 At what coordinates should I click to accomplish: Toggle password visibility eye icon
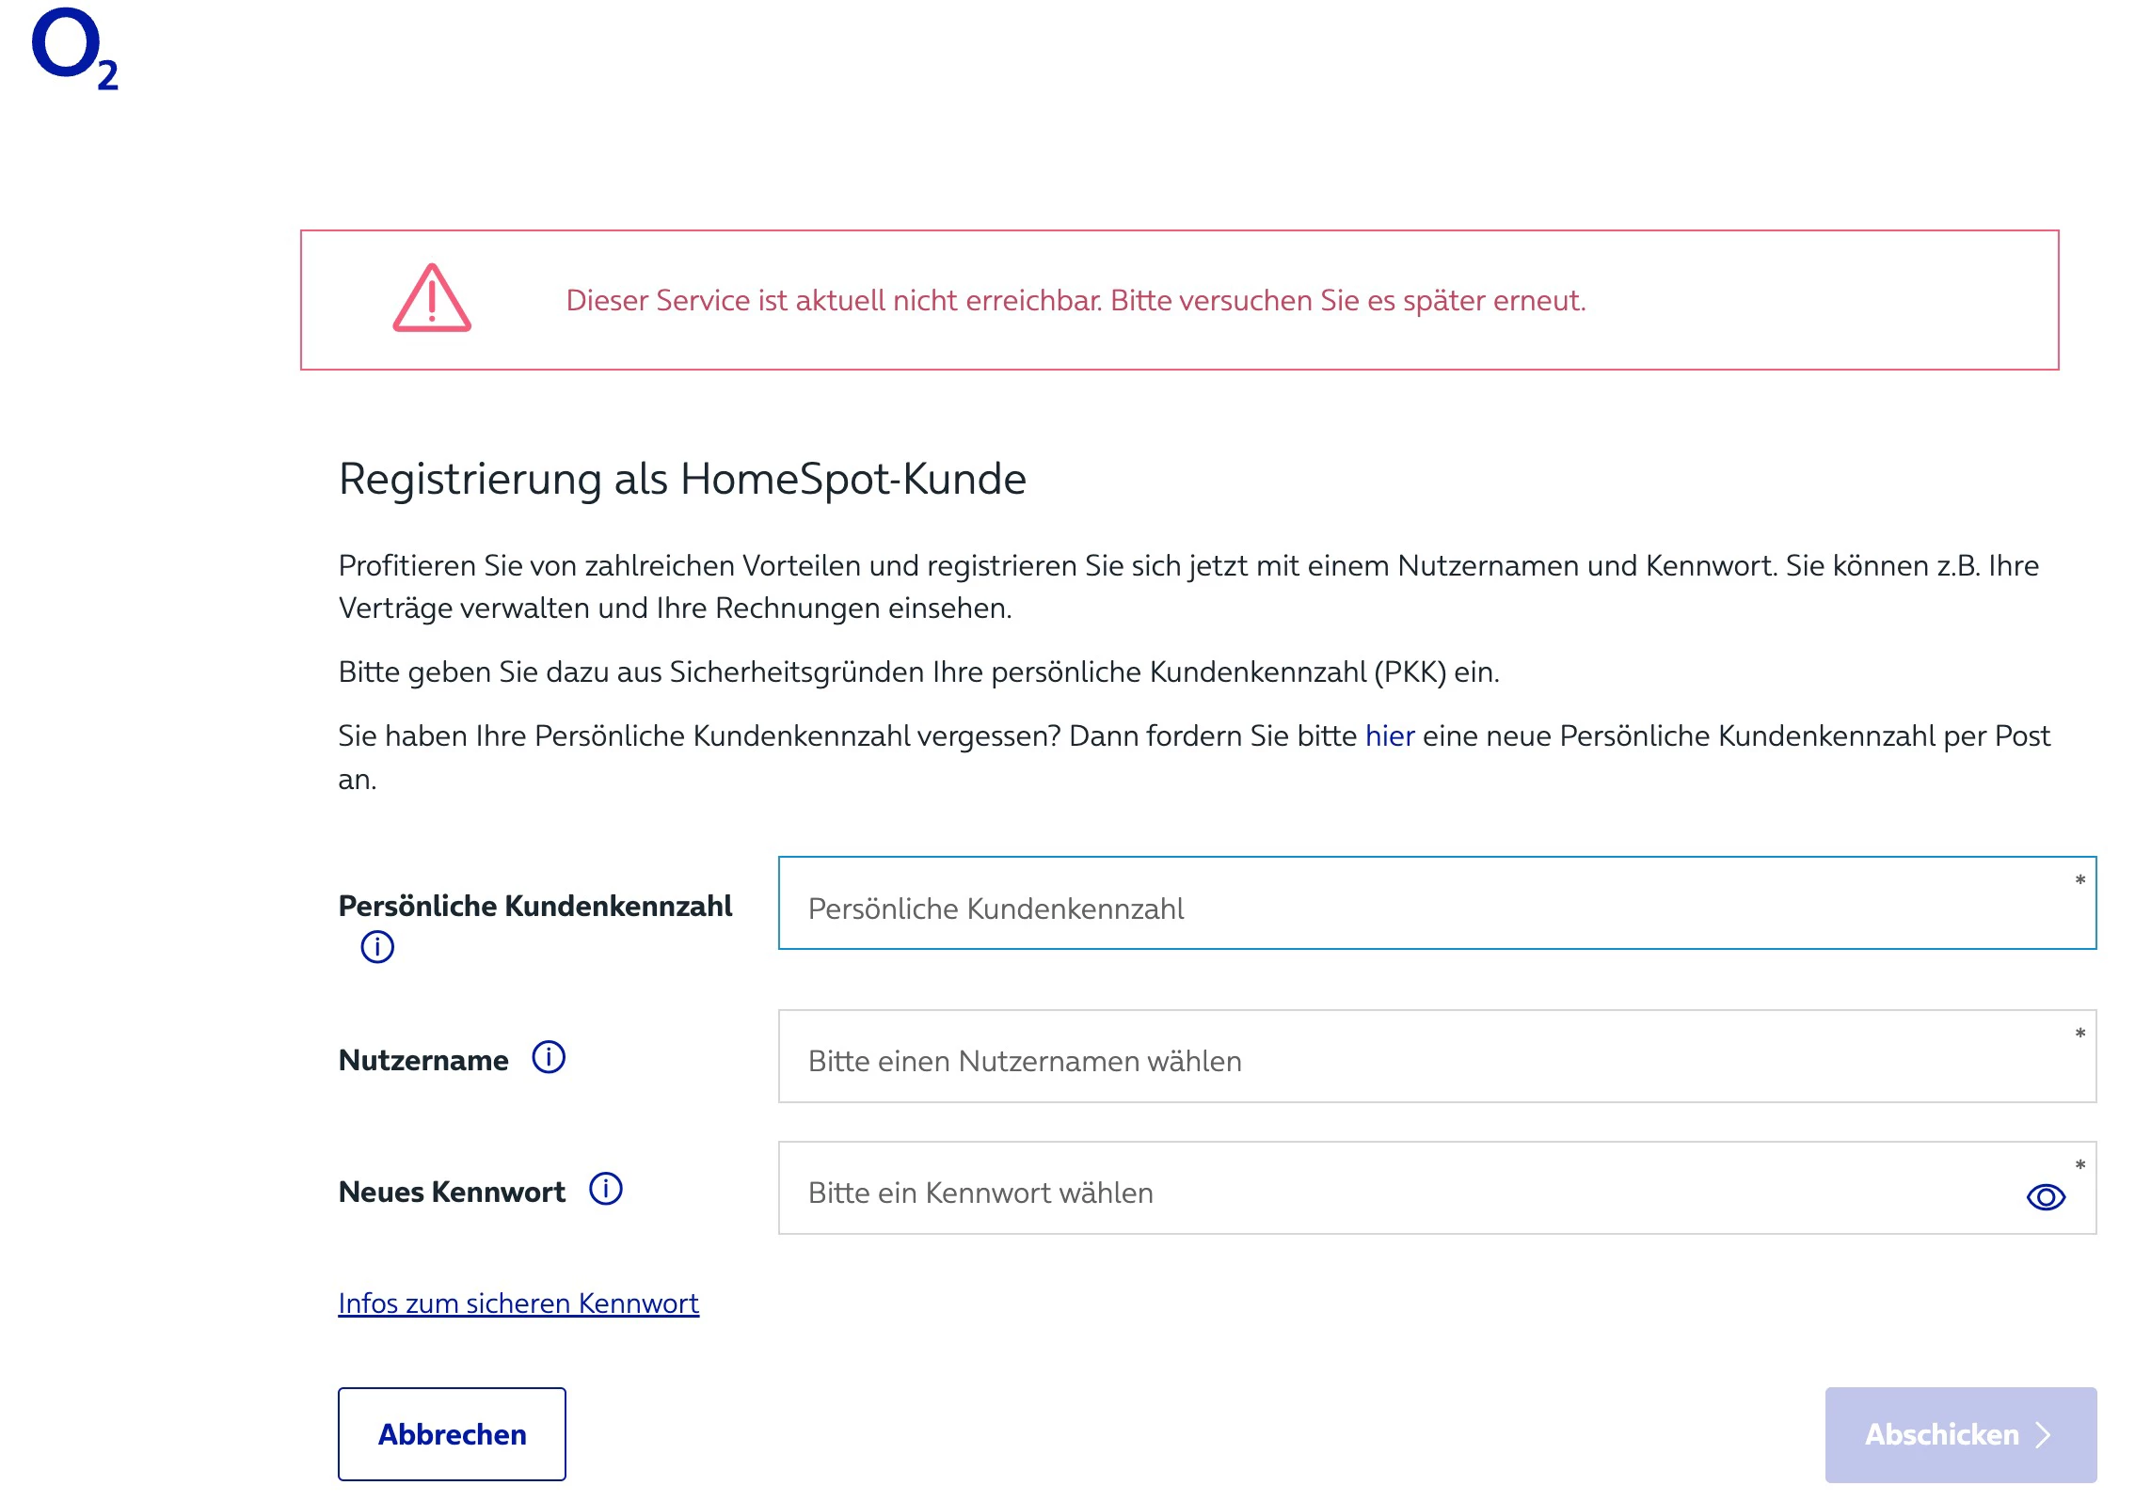pyautogui.click(x=2045, y=1196)
